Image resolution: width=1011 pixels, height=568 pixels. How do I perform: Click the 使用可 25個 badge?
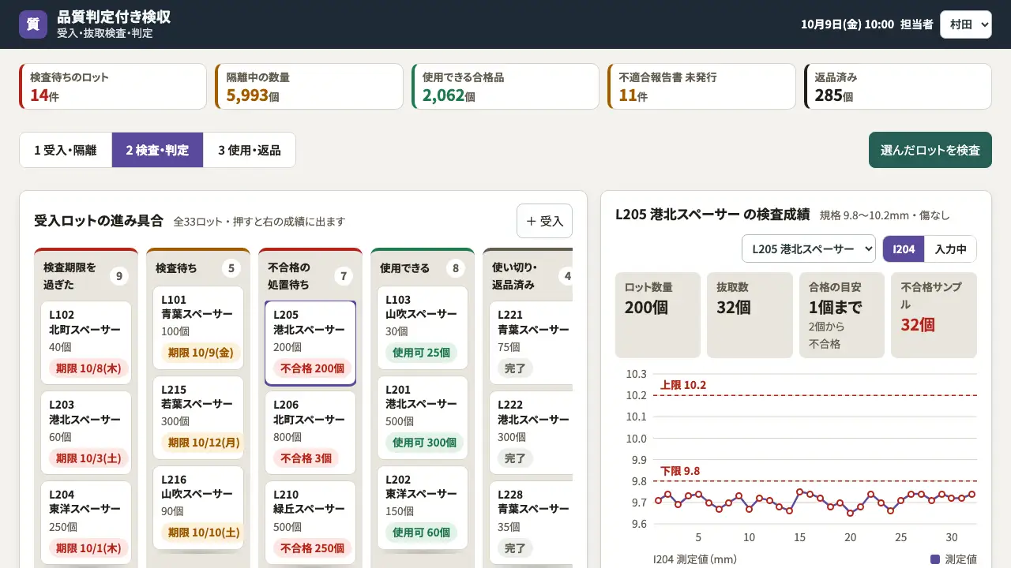421,353
